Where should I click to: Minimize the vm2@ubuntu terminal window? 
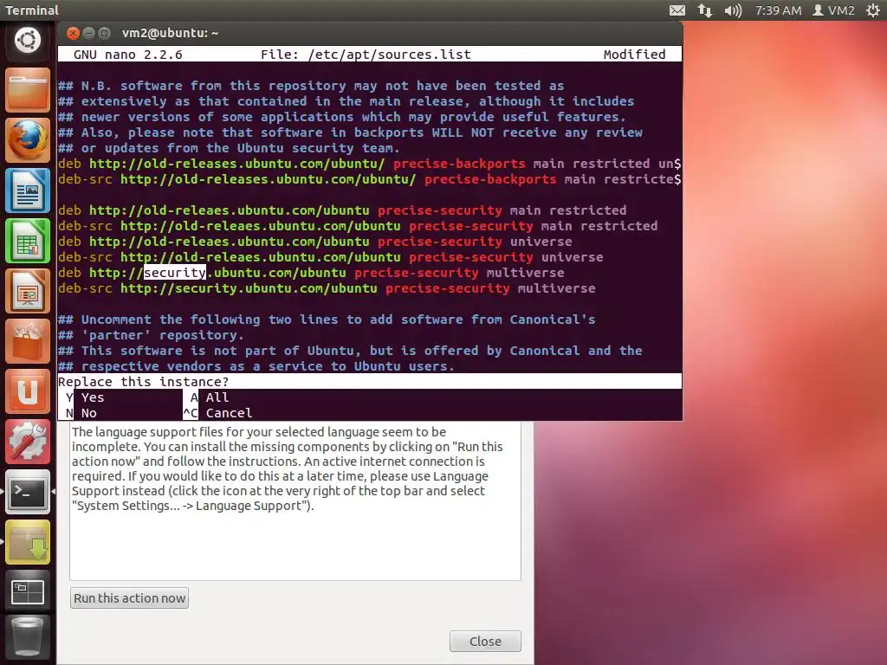click(88, 34)
